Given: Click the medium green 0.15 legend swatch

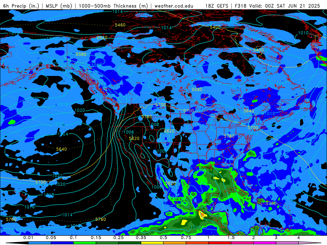Looking at the screenshot, I should pos(107,243).
